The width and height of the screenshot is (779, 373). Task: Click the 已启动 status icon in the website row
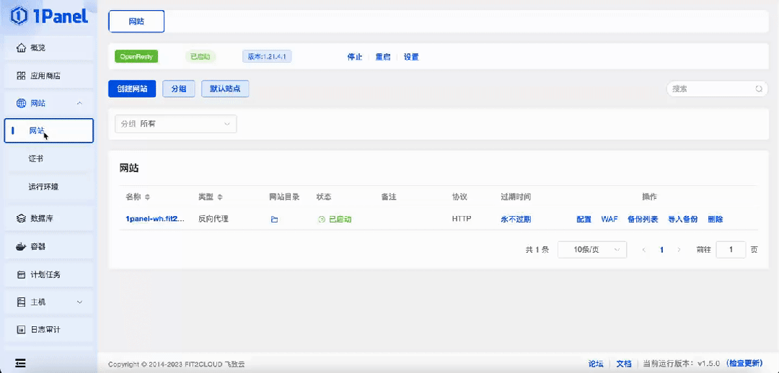point(322,219)
